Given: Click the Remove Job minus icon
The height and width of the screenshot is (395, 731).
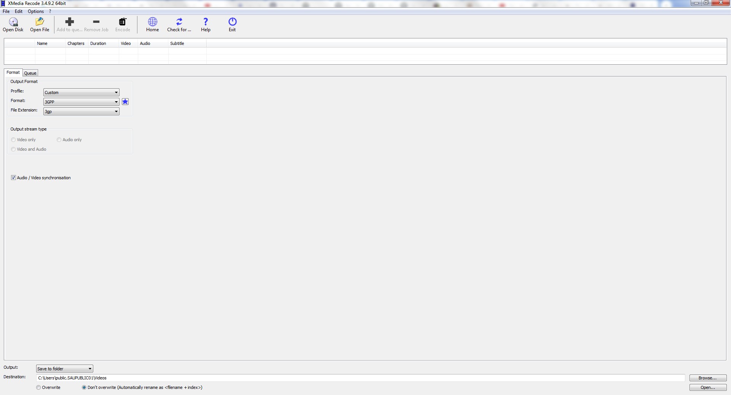Looking at the screenshot, I should 96,22.
